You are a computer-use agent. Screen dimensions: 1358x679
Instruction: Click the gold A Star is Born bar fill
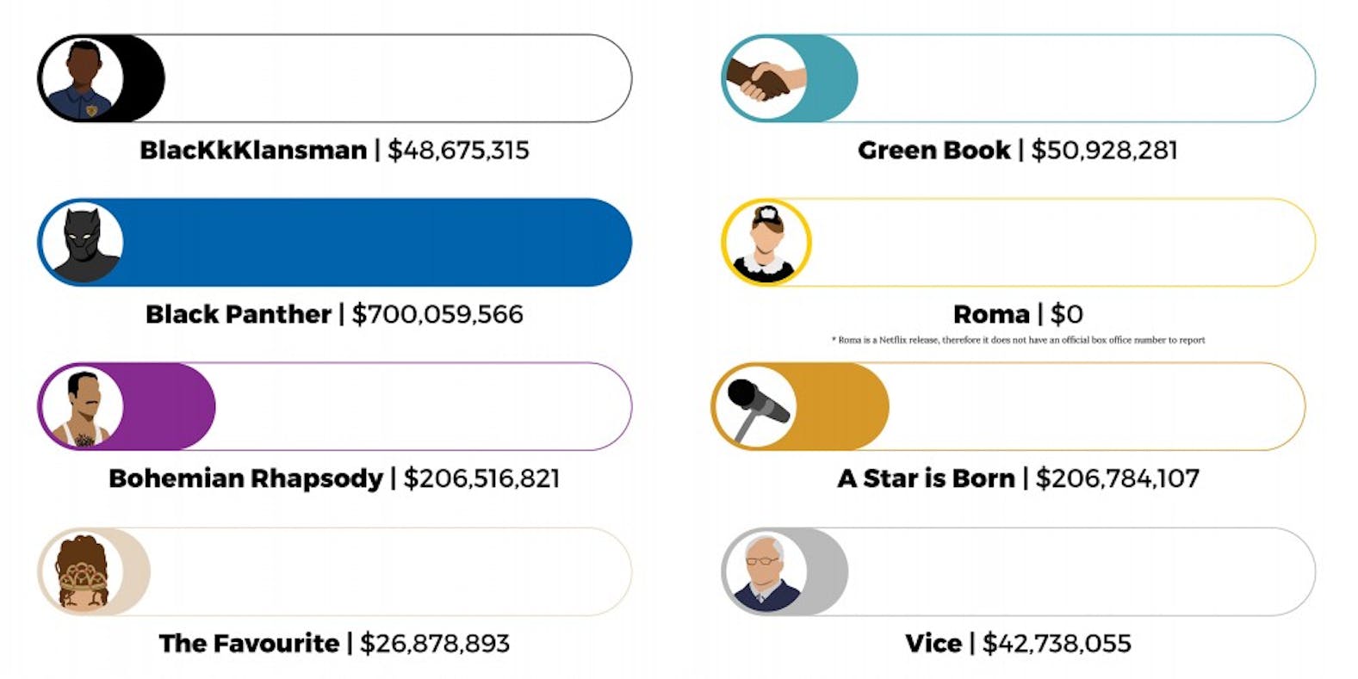coord(842,406)
